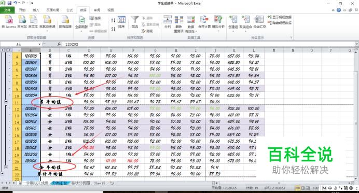Click 隐藏明细数据 hide detail button

coord(280,23)
